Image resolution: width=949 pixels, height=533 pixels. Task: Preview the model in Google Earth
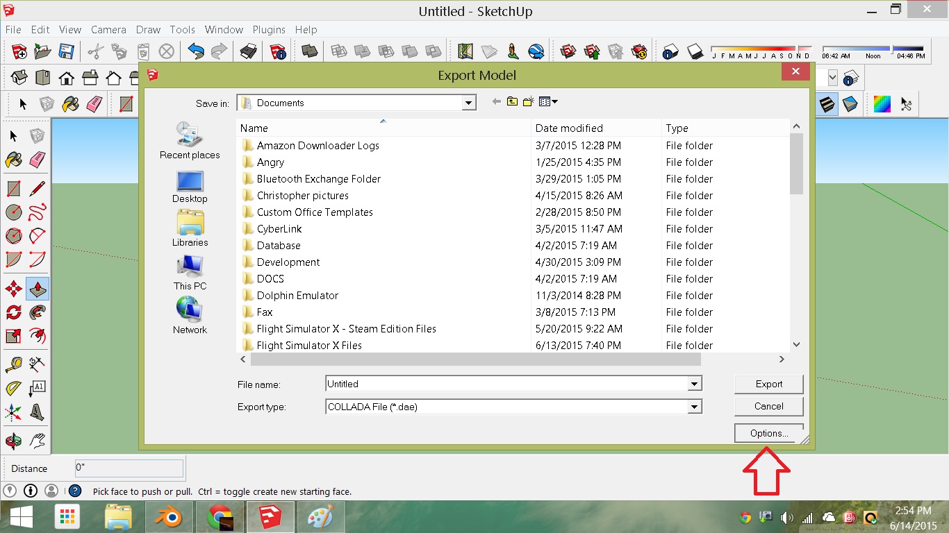click(x=536, y=51)
